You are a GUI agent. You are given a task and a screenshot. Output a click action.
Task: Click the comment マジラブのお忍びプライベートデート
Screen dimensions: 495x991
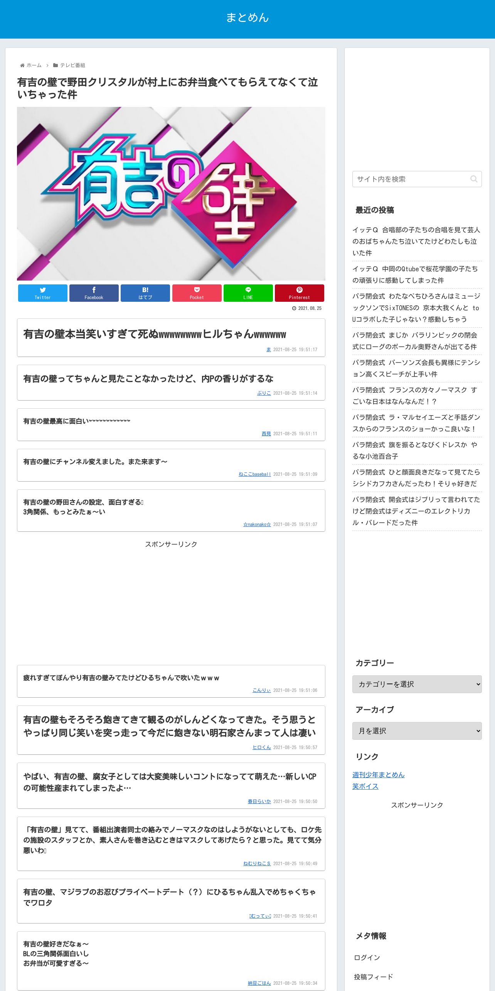(x=170, y=897)
